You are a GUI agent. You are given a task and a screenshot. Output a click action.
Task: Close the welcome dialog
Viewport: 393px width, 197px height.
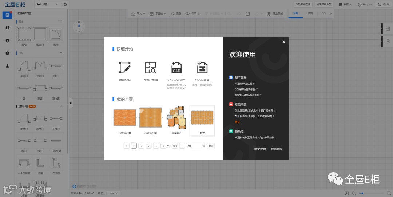click(283, 42)
